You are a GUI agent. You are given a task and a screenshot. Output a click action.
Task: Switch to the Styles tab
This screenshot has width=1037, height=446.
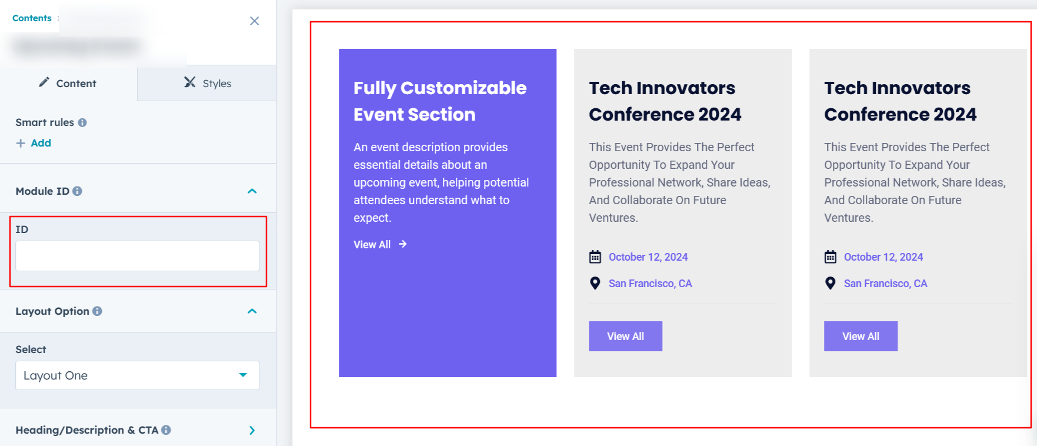pos(207,84)
